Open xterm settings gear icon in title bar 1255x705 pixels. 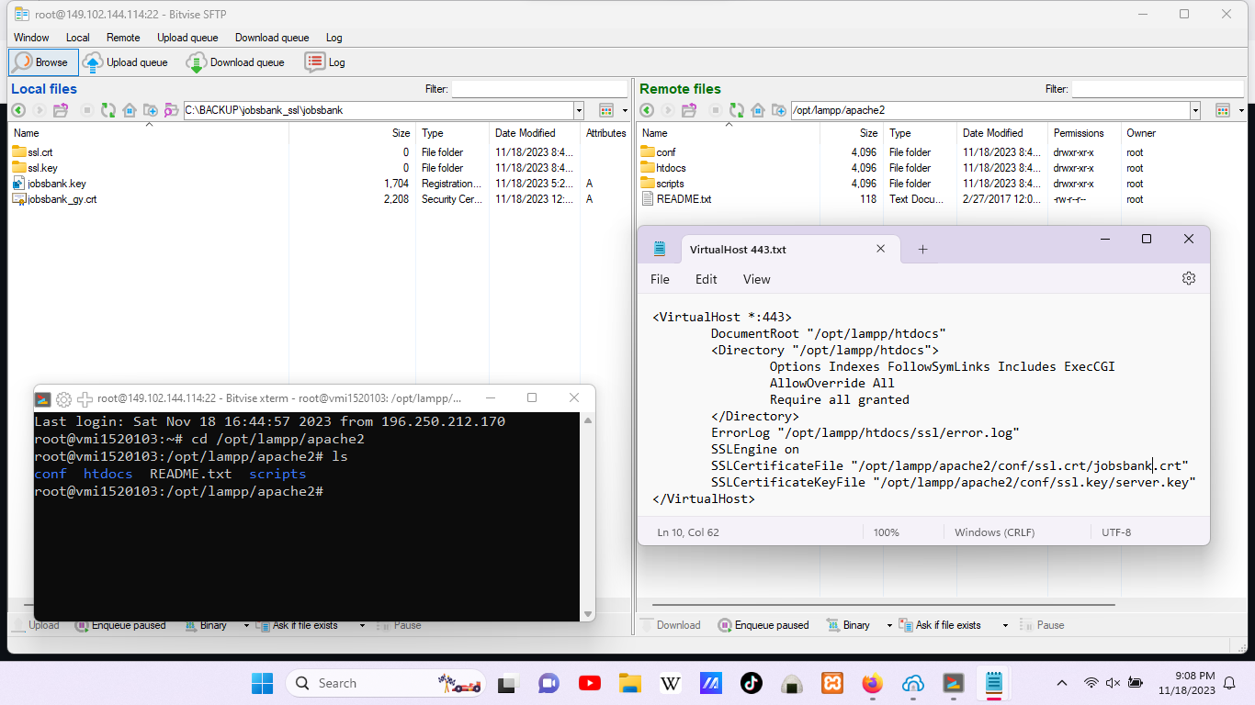pos(63,398)
